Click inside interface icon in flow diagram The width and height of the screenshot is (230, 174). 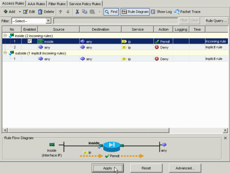point(52,145)
